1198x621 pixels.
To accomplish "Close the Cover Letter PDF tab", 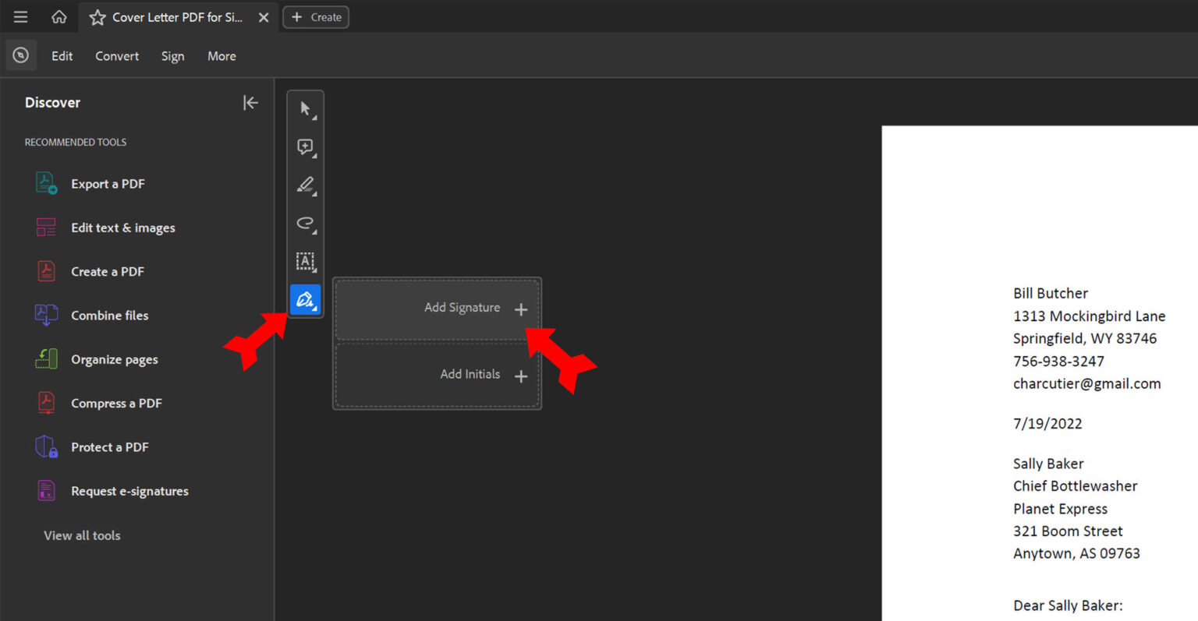I will click(x=264, y=17).
